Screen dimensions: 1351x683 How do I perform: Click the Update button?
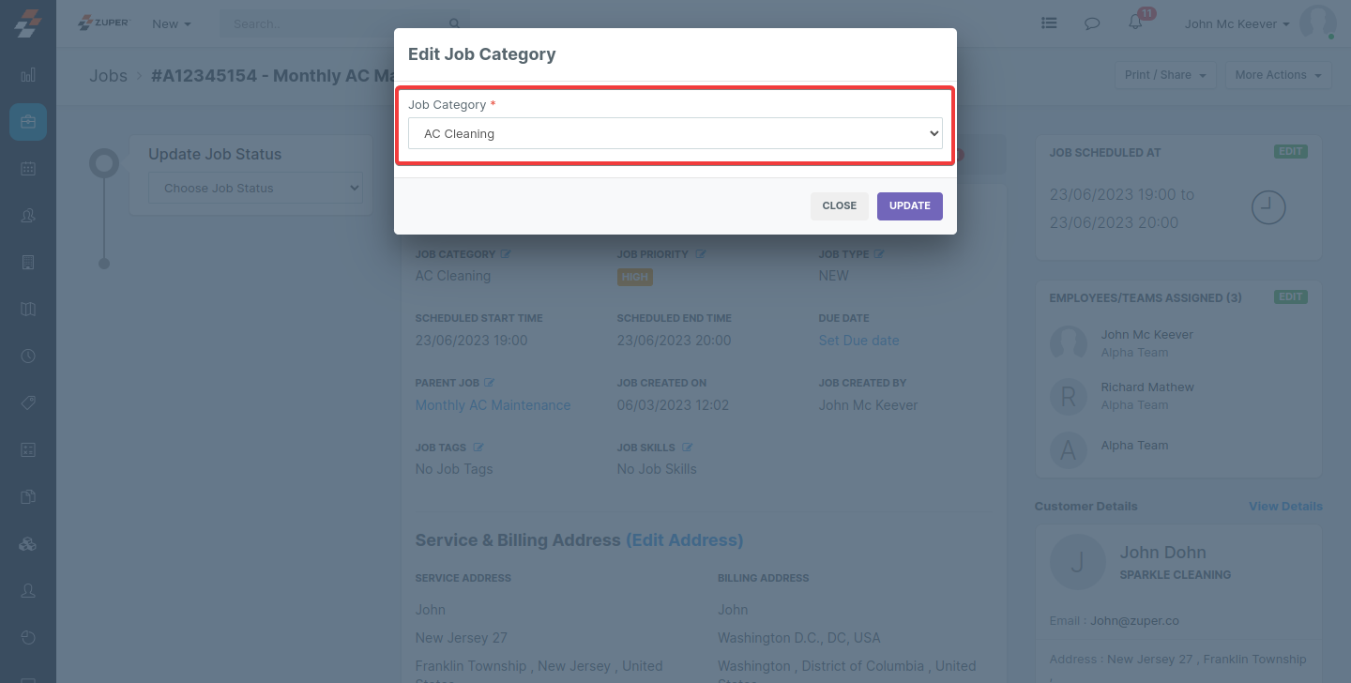point(909,205)
